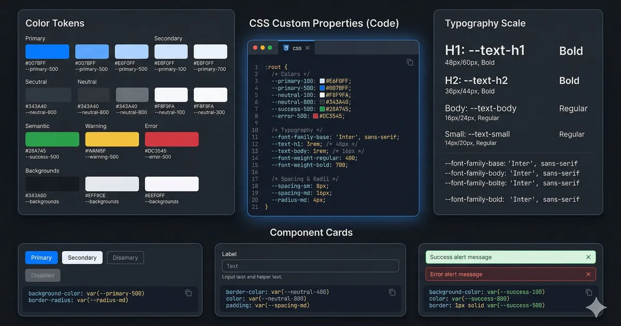
Task: Click the Disabled button
Action: [42, 275]
